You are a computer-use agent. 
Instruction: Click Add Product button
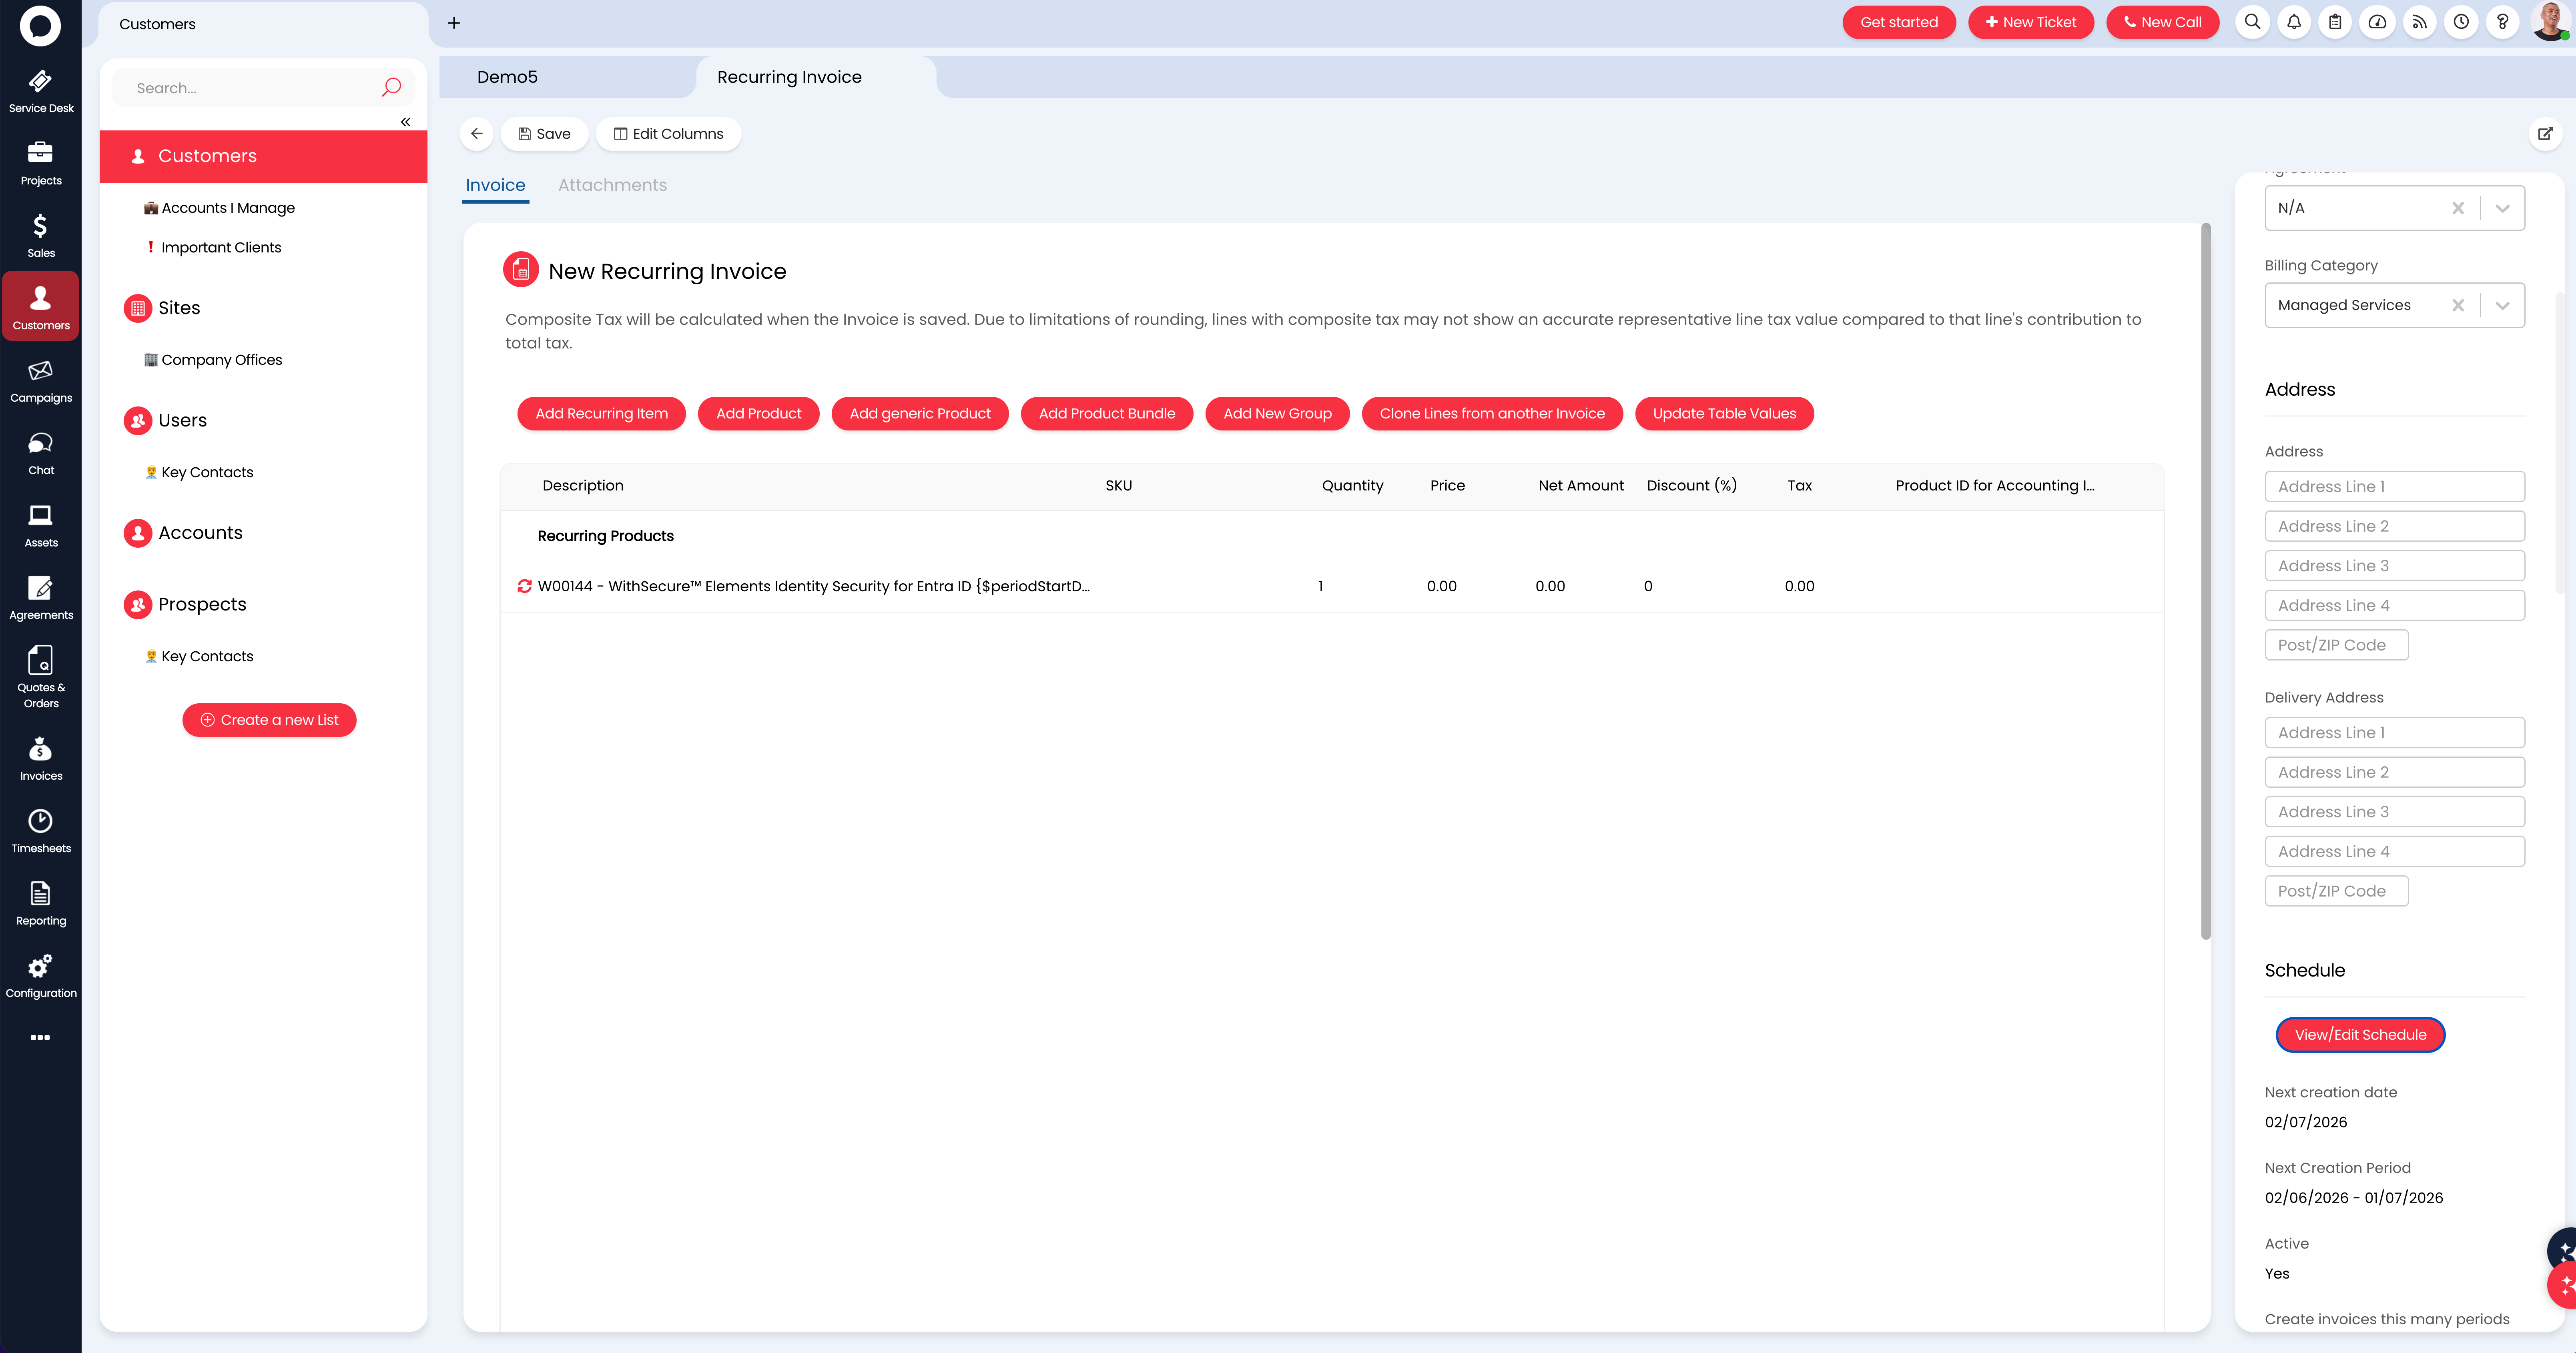pos(758,414)
